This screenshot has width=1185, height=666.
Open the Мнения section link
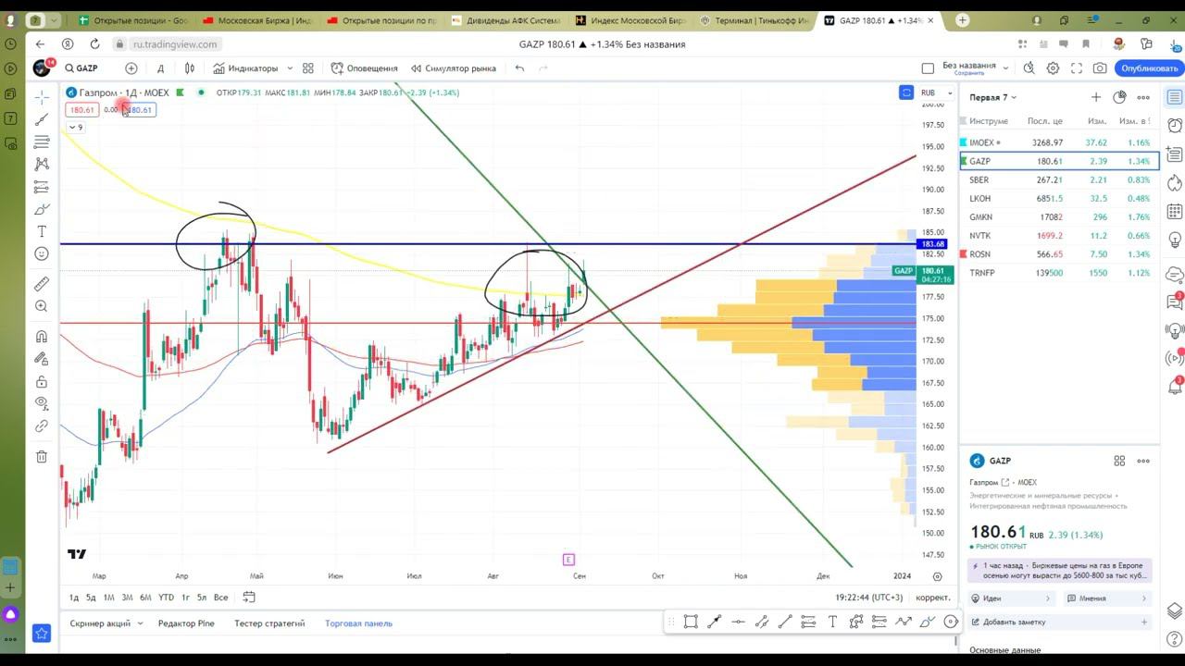1106,598
